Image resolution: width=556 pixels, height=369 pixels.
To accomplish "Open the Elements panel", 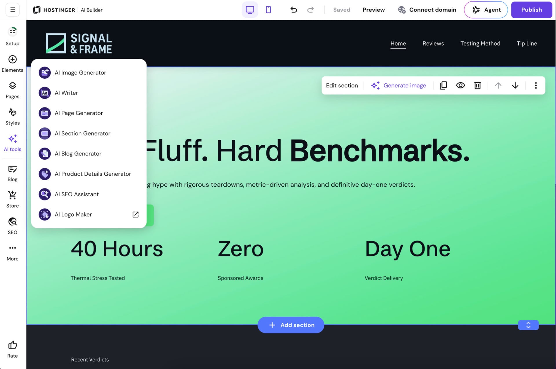I will click(x=12, y=64).
